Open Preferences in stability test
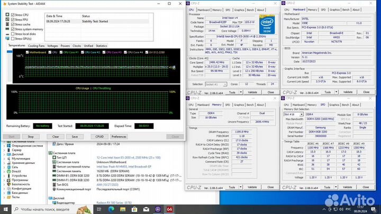 pyautogui.click(x=119, y=137)
